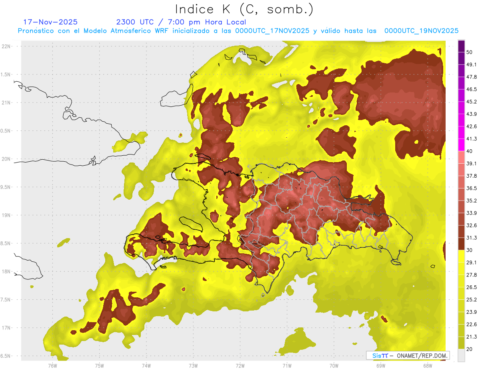Click the "50" color bar label
Screen dimensions: 480x371
pyautogui.click(x=470, y=52)
